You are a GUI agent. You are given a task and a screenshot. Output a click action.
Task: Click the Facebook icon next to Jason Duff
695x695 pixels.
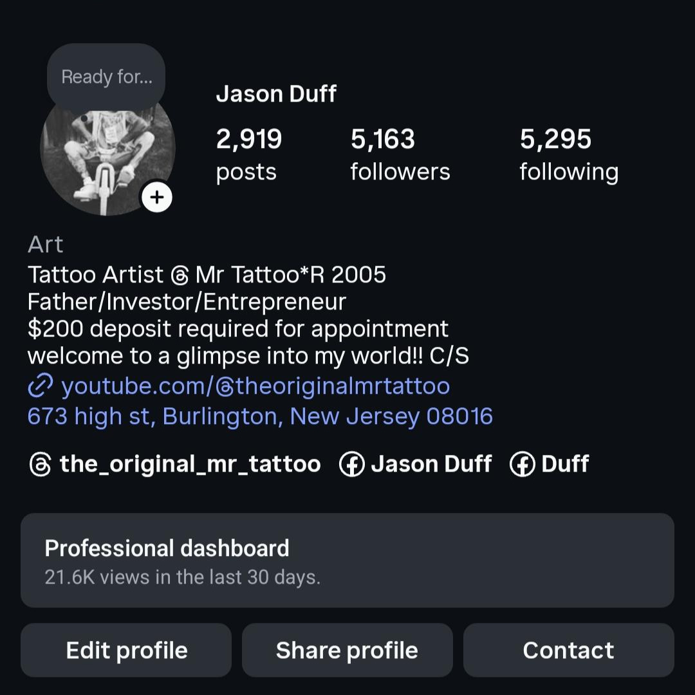[351, 464]
